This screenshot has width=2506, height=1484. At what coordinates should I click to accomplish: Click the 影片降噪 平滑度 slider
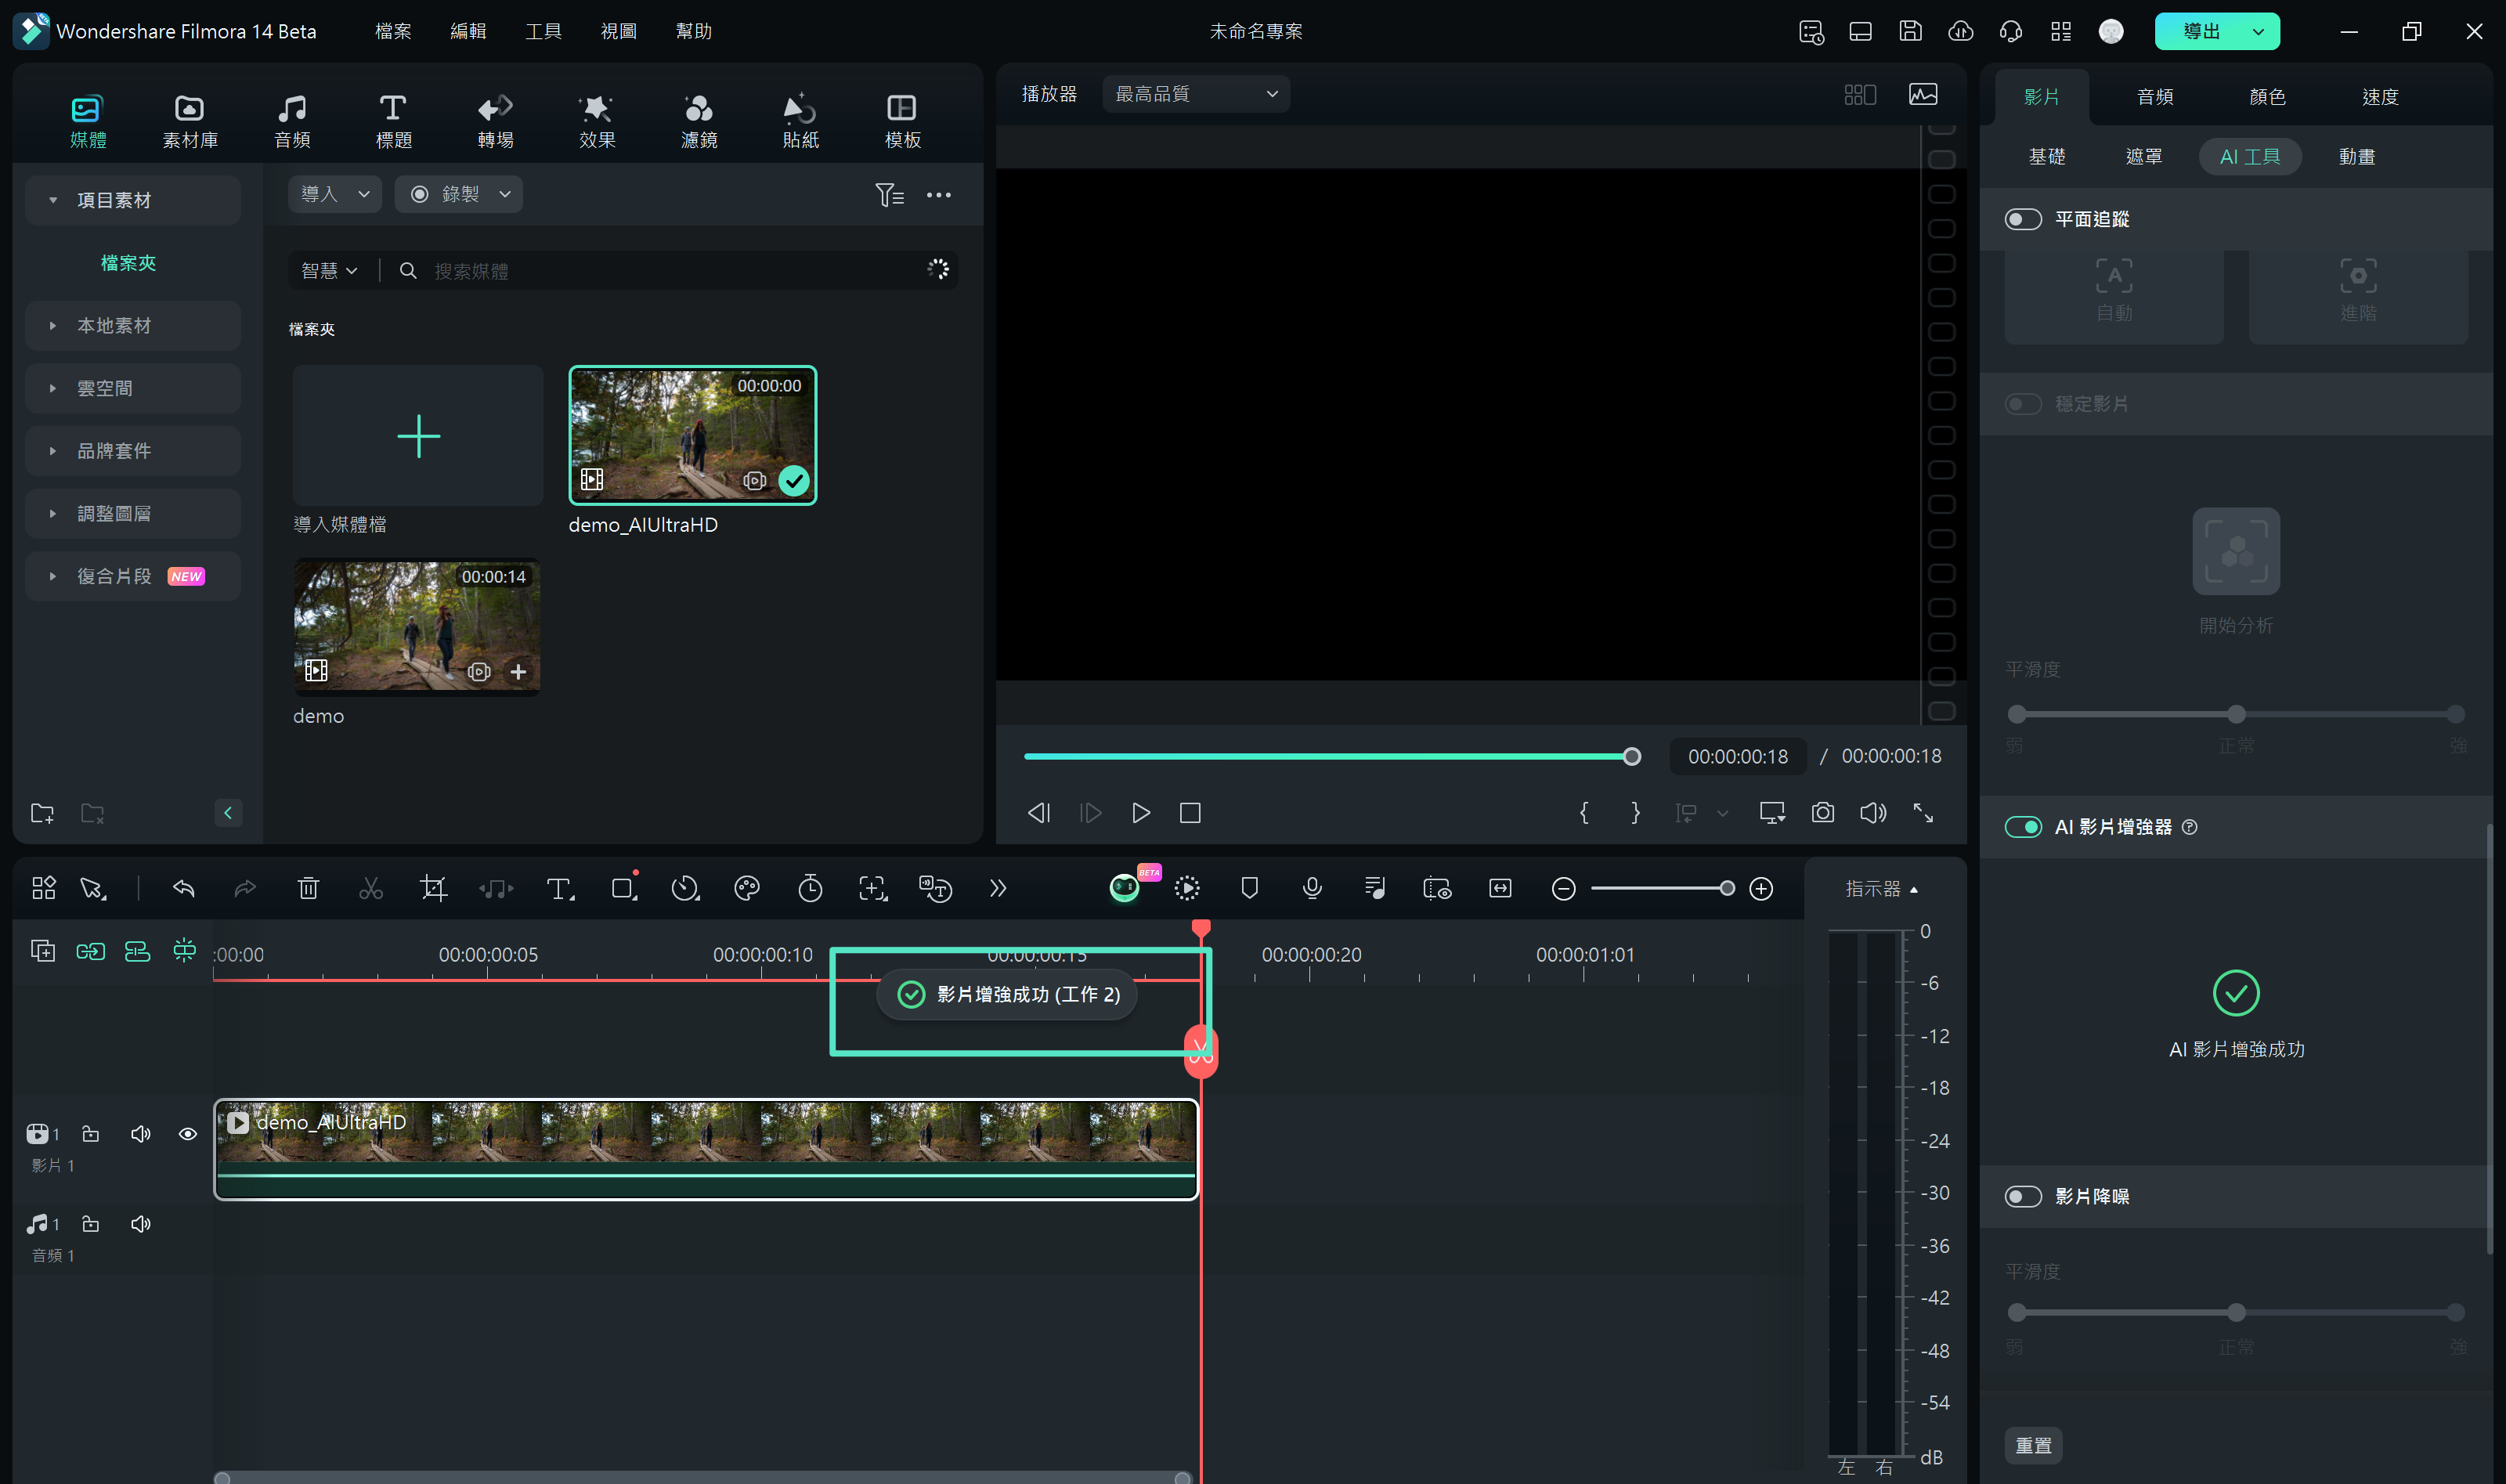pos(2236,1312)
